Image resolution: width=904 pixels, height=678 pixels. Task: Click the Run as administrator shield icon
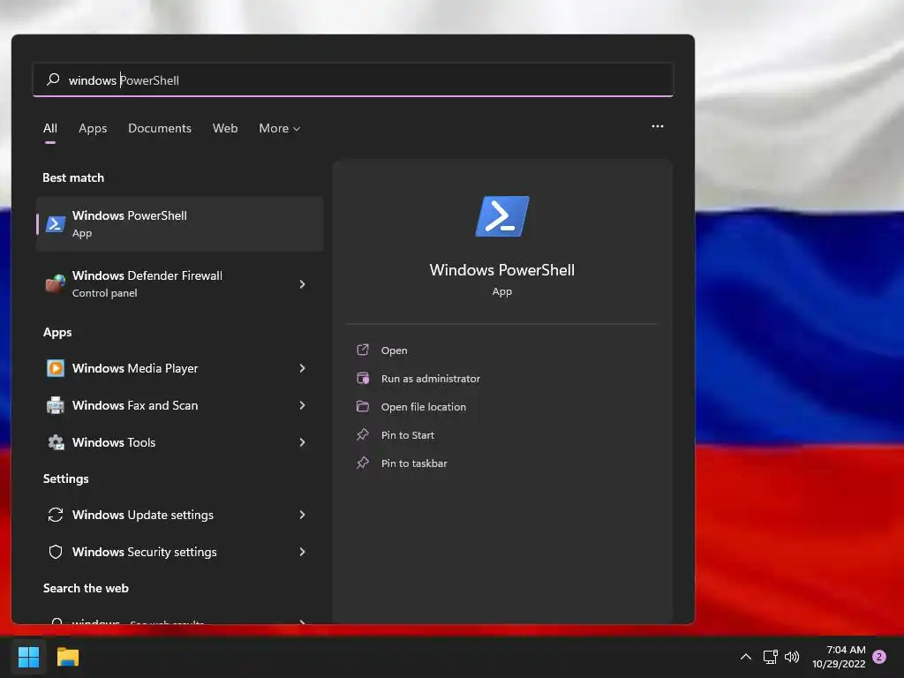(363, 378)
